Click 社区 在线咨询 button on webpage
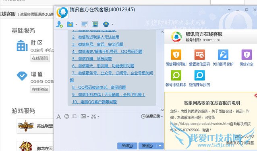This screenshot has width=257, height=151. [x=40, y=58]
